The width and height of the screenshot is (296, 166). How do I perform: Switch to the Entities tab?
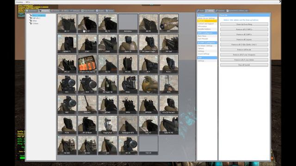(55, 11)
